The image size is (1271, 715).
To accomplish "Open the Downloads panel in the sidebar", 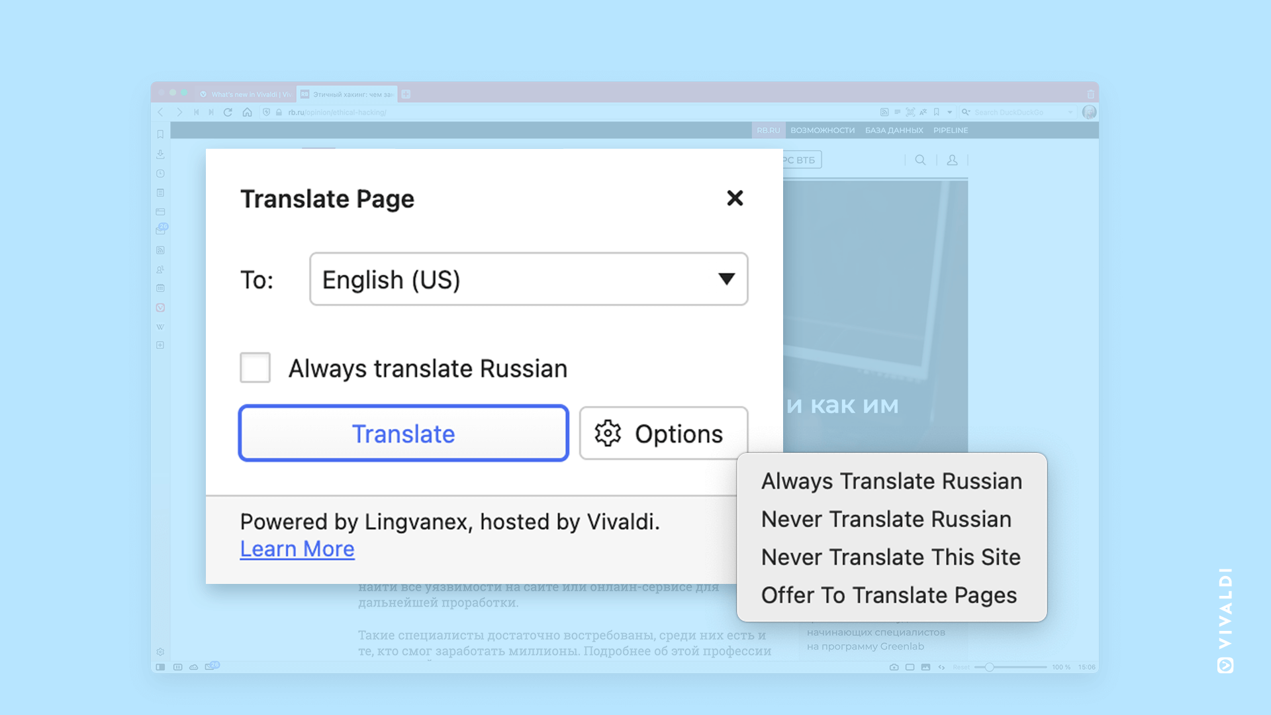I will pos(160,154).
